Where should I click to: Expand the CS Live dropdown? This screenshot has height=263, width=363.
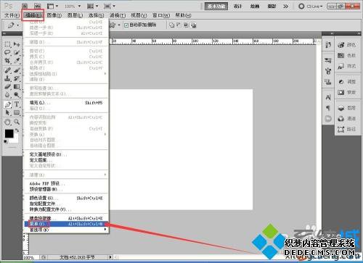[x=311, y=7]
